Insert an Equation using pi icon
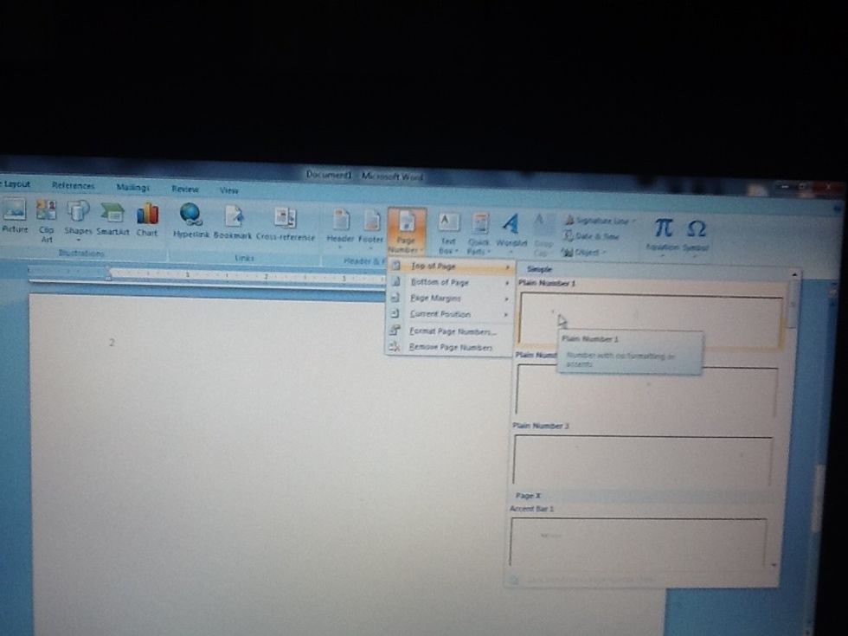The width and height of the screenshot is (848, 636). tap(663, 230)
